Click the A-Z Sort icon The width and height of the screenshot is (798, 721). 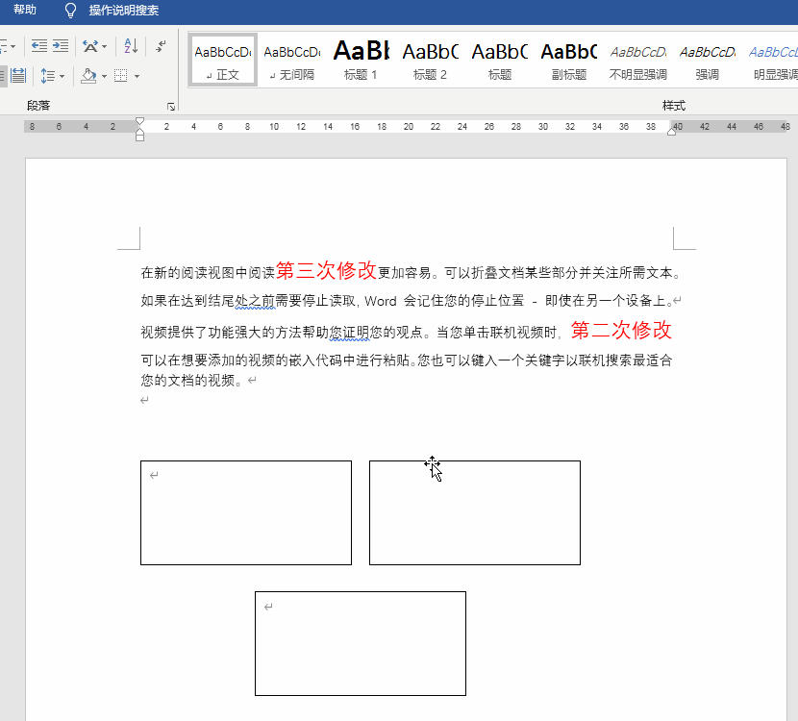(131, 46)
